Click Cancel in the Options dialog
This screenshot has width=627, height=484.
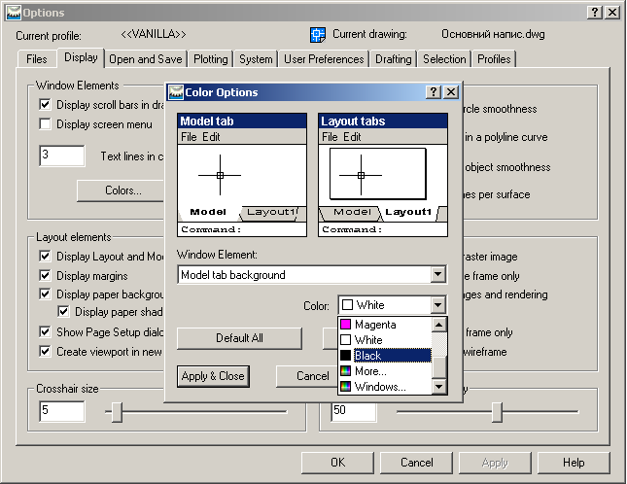417,463
